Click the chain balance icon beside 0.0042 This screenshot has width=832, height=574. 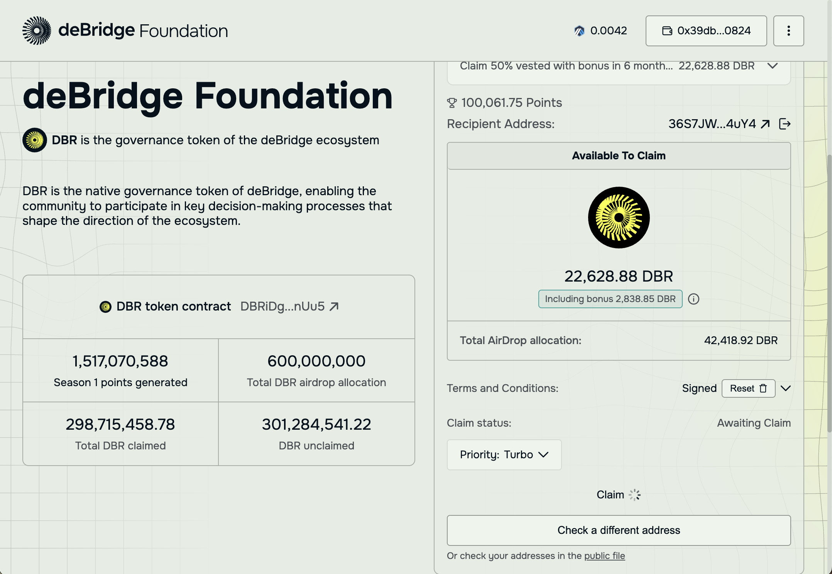[x=579, y=31]
